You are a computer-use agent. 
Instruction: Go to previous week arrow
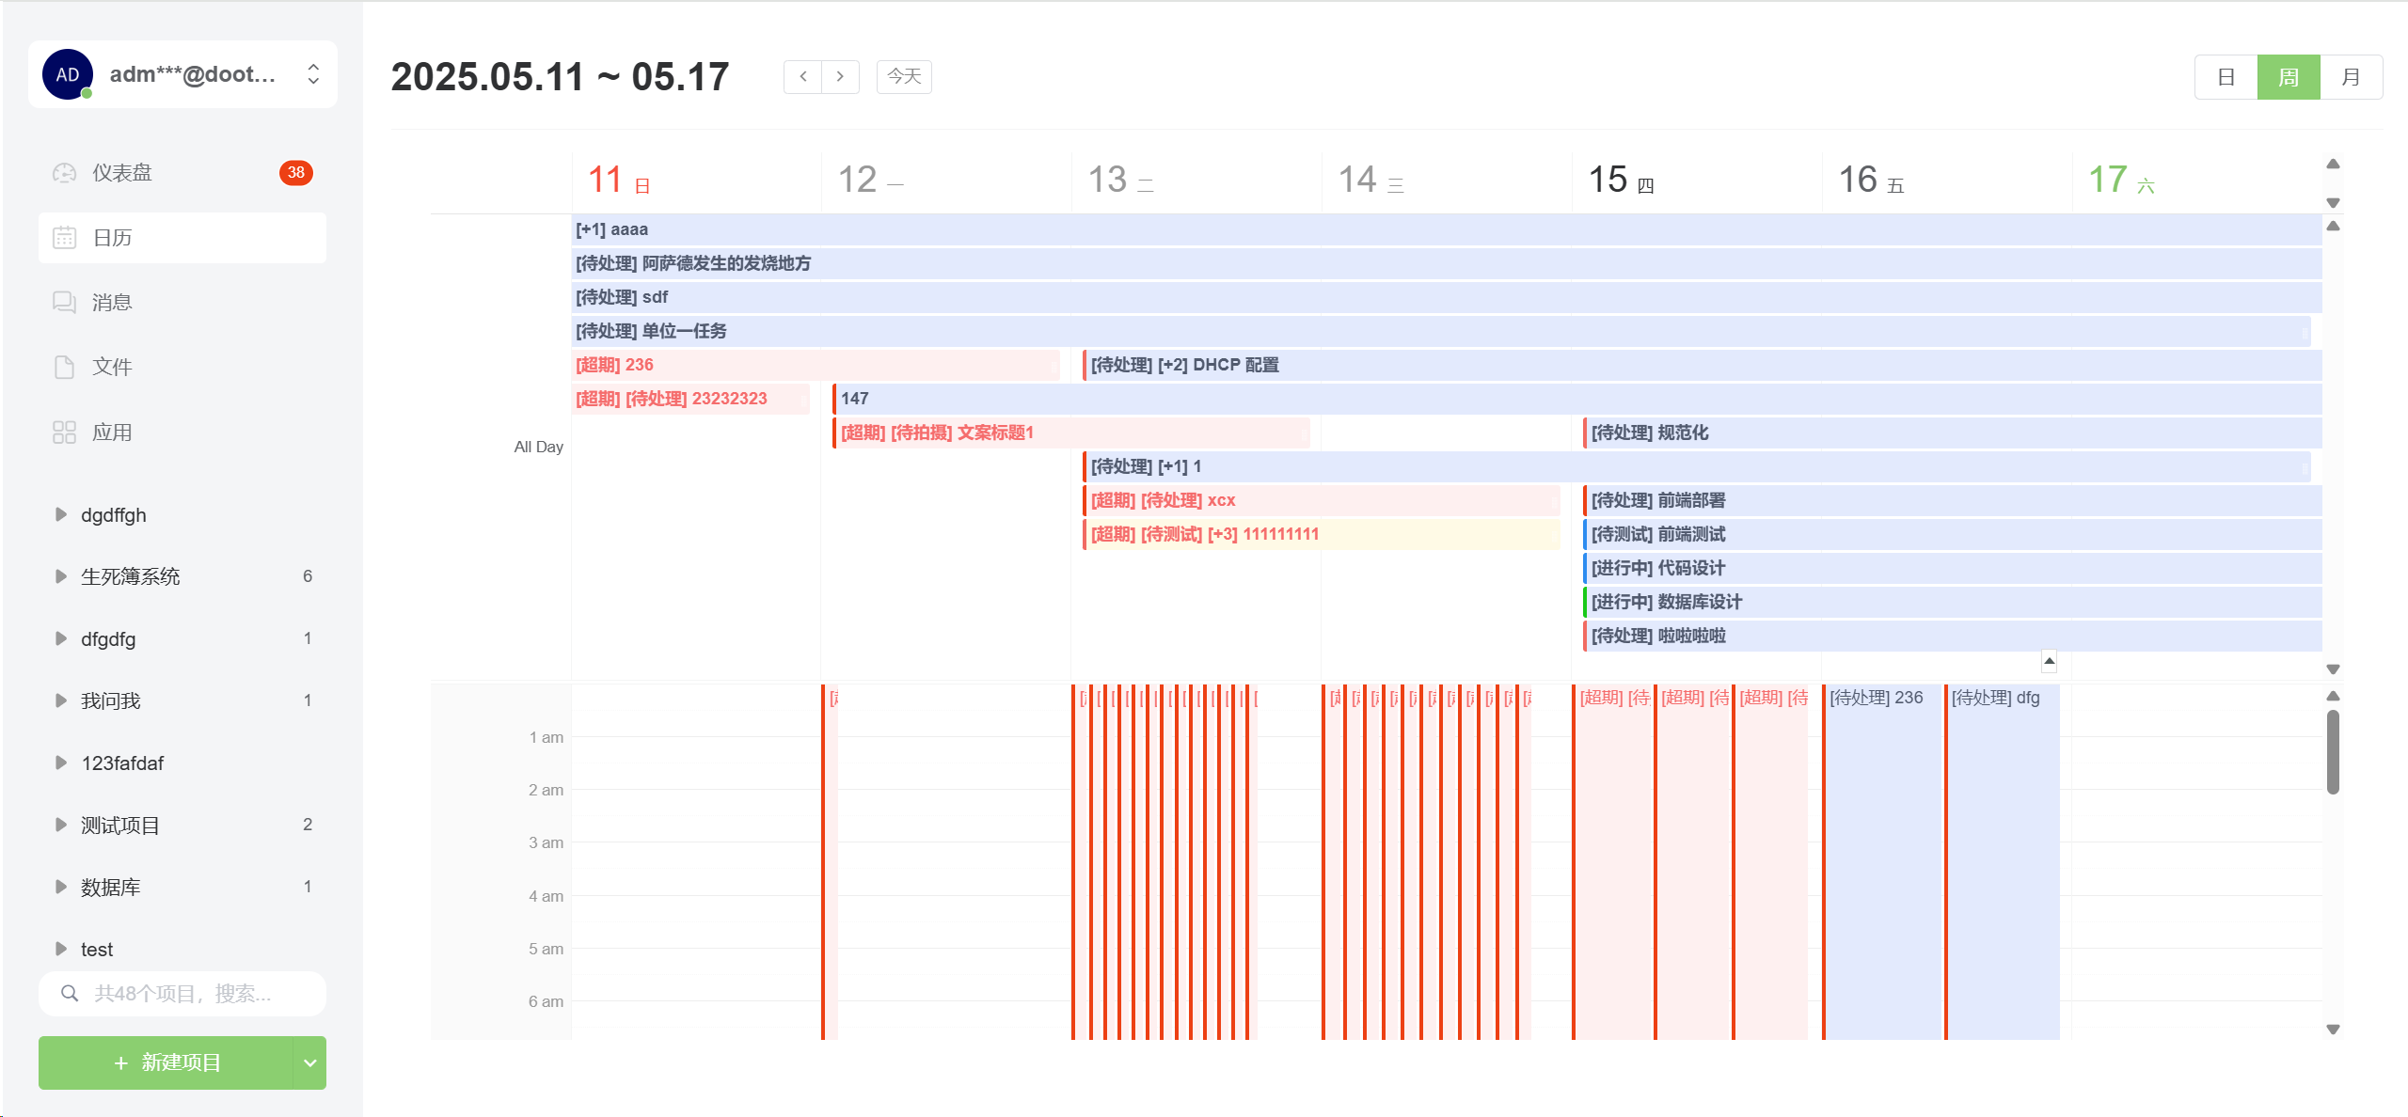(803, 77)
